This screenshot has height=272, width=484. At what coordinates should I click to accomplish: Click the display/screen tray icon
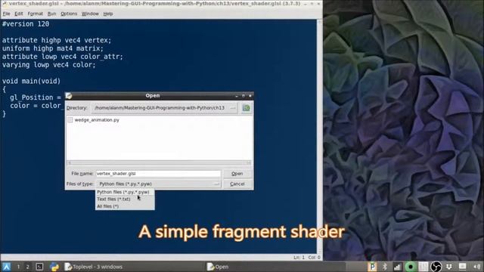(x=462, y=267)
